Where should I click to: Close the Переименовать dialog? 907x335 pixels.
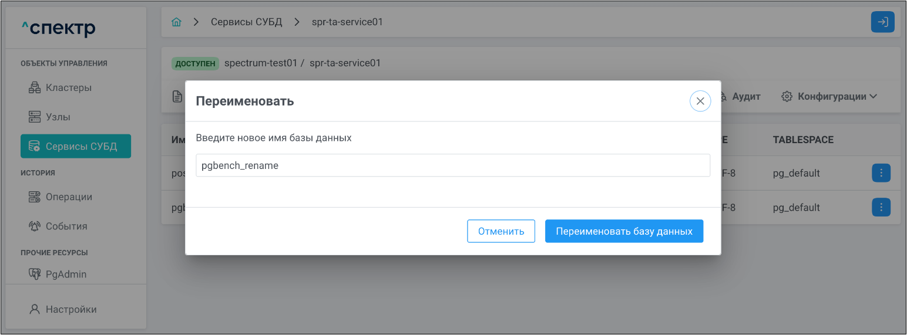tap(700, 101)
